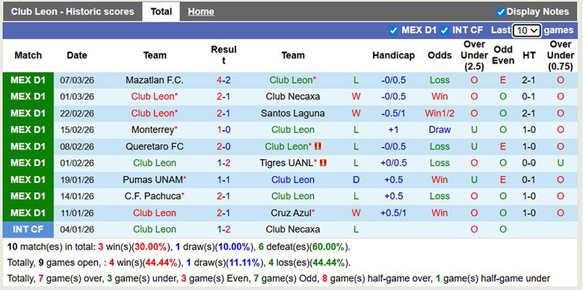Open Club Necaxa in the 04/01/26 row
Screen dimensions: 583x290
point(292,229)
